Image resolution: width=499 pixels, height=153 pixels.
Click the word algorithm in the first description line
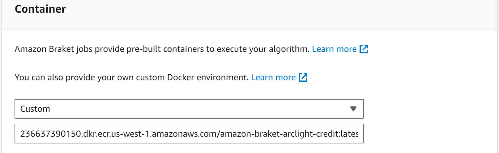(x=289, y=49)
